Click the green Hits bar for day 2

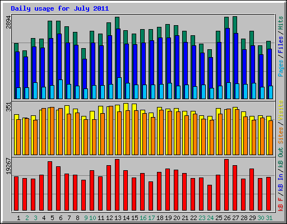[x=25, y=54]
